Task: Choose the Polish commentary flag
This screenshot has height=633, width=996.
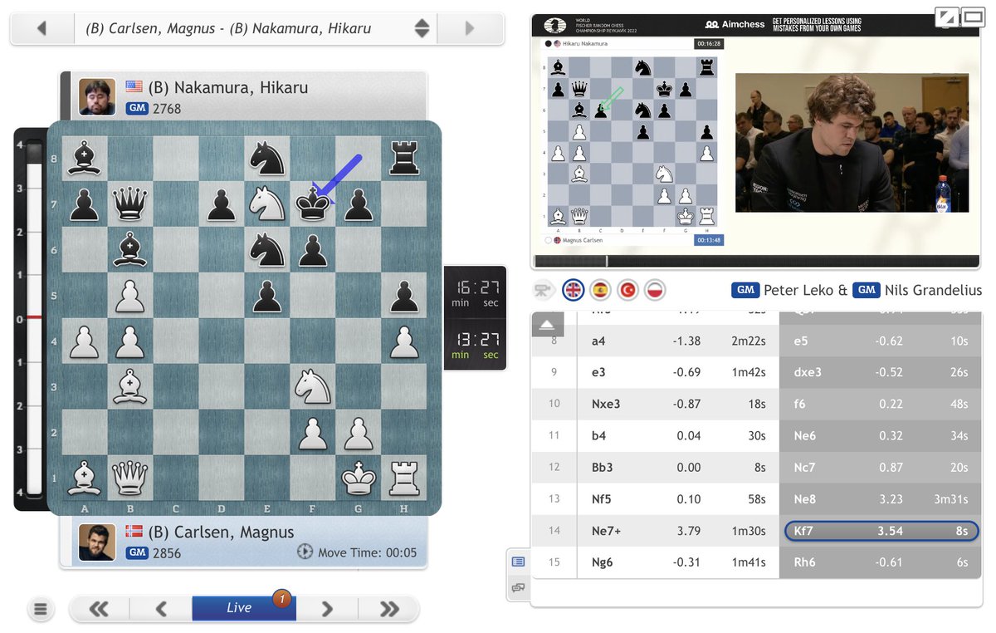Action: pyautogui.click(x=655, y=290)
